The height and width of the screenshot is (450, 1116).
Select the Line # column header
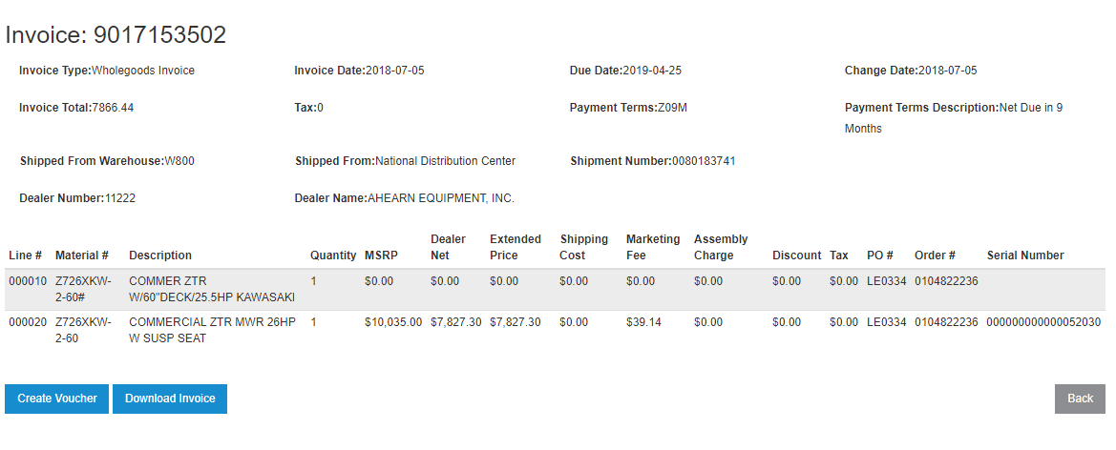click(25, 256)
